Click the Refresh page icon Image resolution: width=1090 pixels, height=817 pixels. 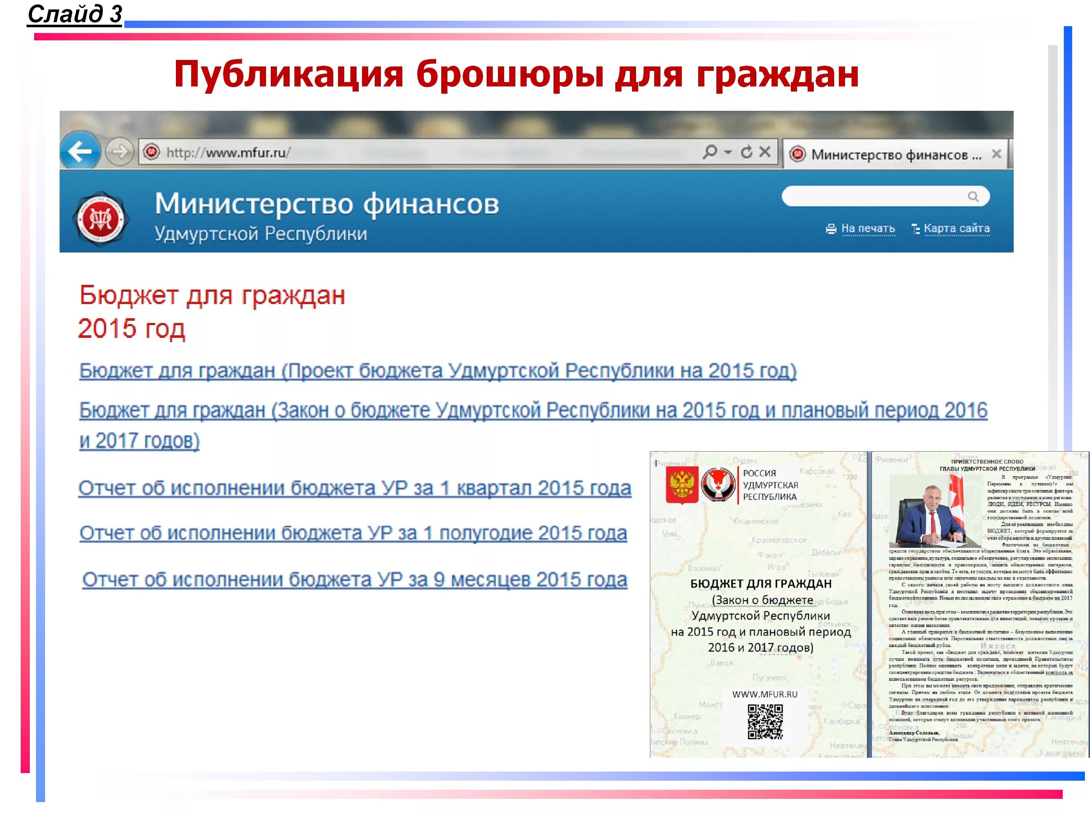click(x=747, y=152)
